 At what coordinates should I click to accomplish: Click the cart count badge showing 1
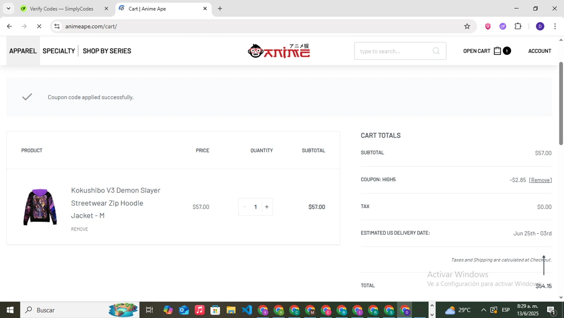pos(507,51)
